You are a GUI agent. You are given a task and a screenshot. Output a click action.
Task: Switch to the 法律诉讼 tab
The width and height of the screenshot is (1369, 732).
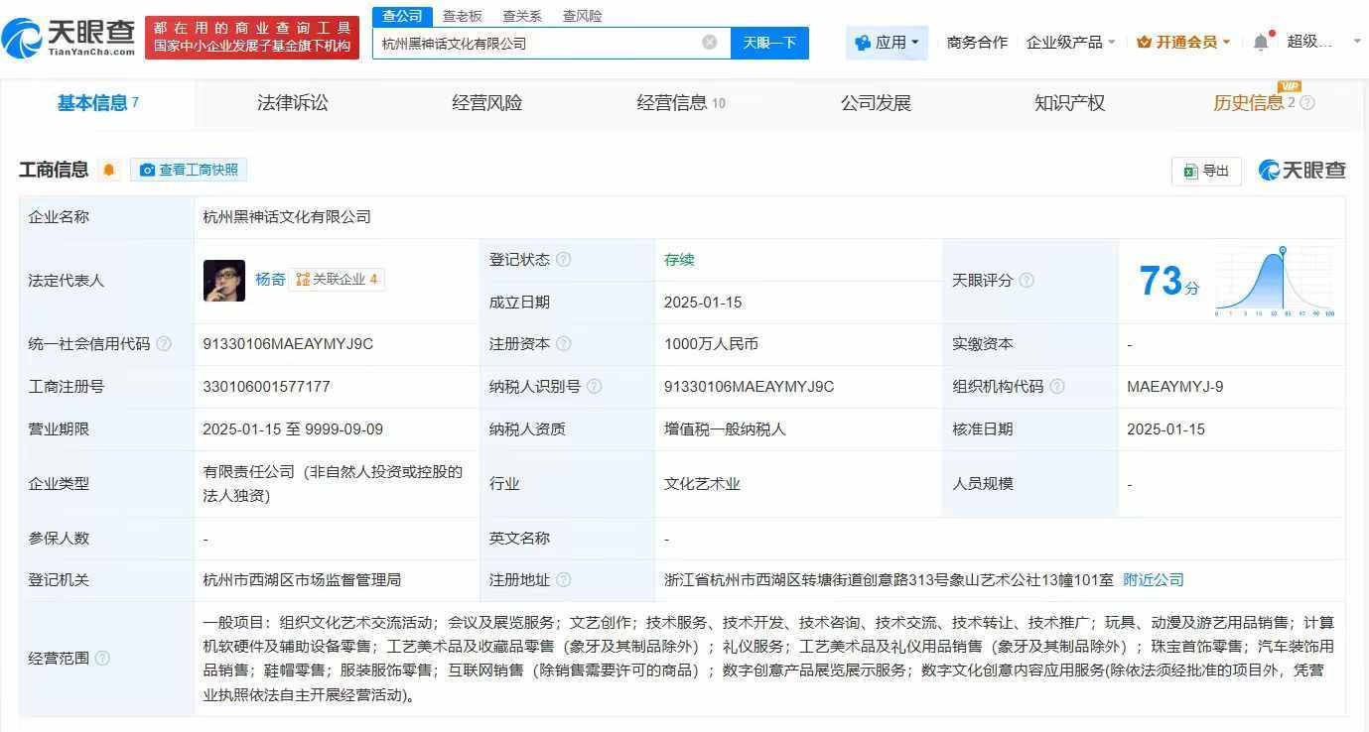tap(292, 103)
